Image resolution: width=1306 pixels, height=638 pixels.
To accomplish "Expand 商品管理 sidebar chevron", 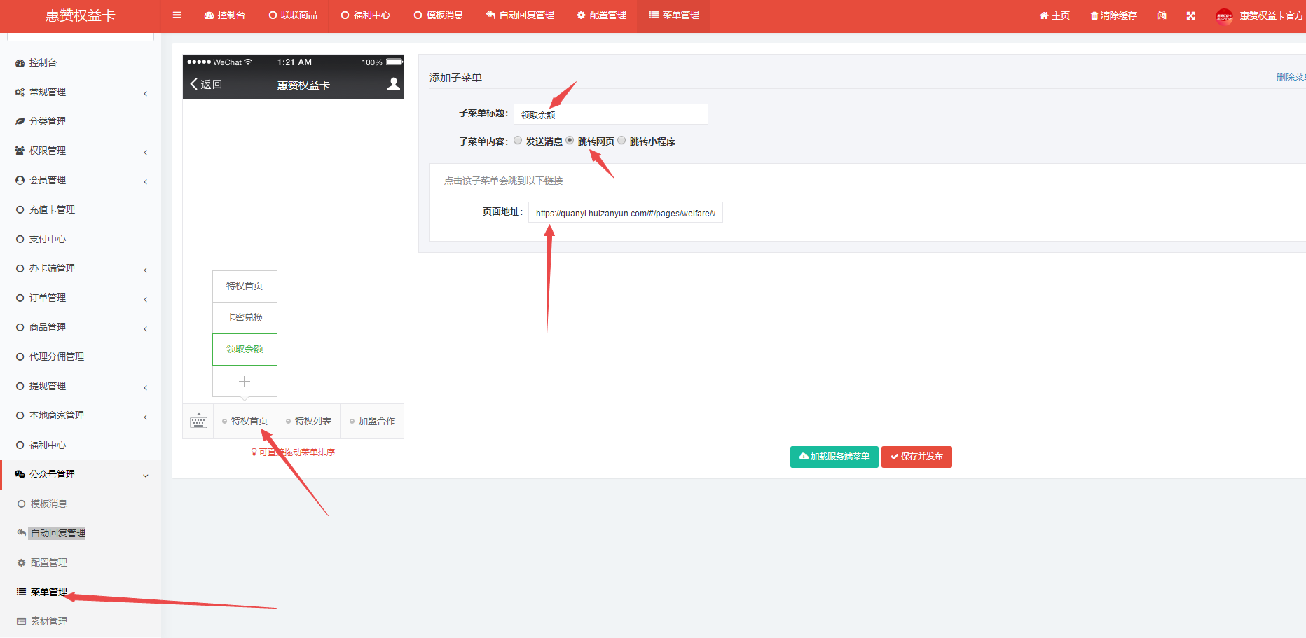I will 145,328.
